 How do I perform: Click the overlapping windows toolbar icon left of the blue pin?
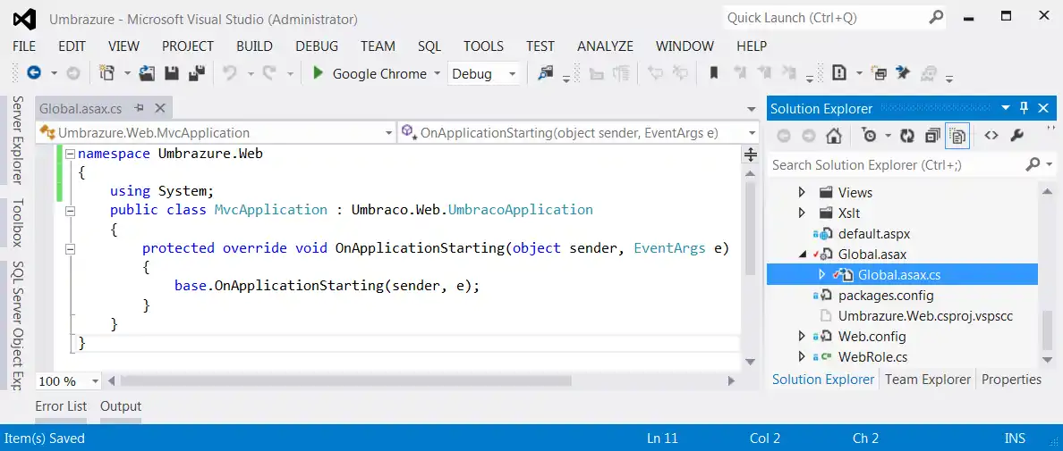tap(880, 73)
